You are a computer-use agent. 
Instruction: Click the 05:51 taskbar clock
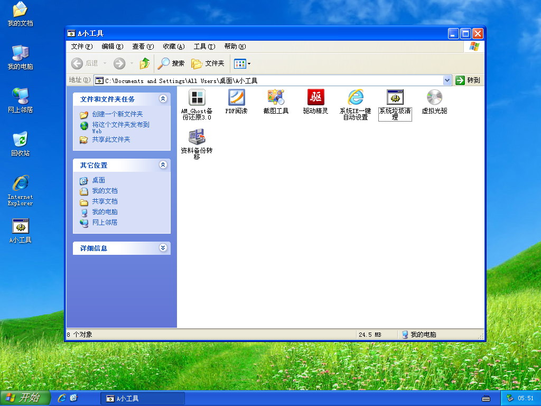click(526, 399)
